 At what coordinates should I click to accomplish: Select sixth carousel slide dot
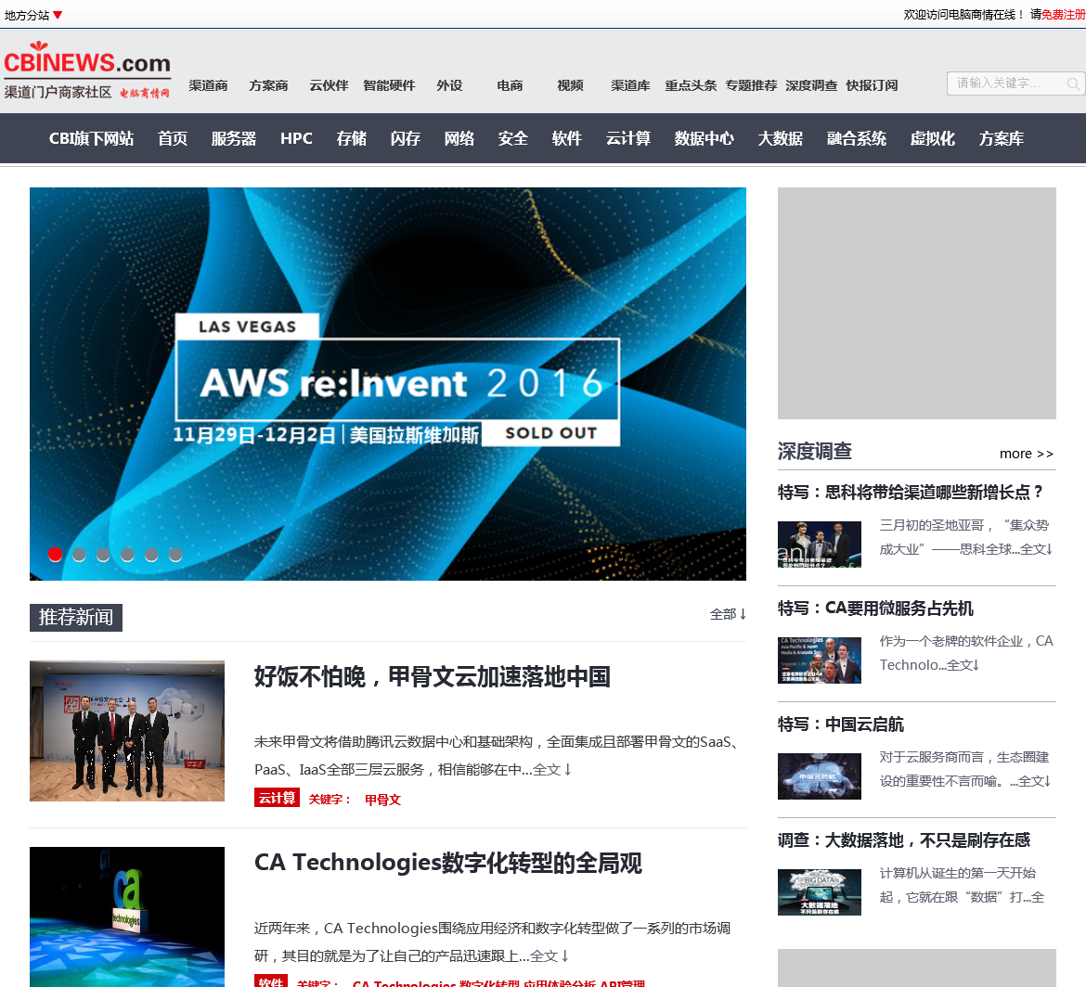[x=176, y=555]
